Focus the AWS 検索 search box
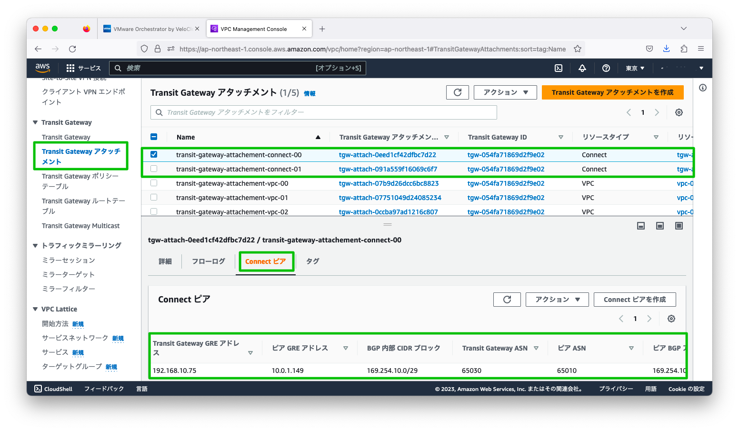The image size is (739, 431). pos(238,68)
